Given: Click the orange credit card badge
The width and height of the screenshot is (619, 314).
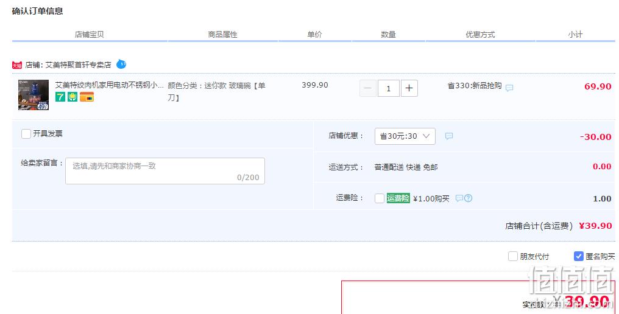Looking at the screenshot, I should [x=87, y=97].
